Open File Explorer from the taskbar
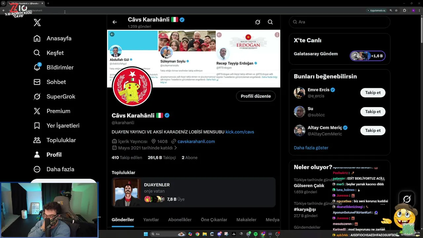Screen dimensions: 423x238 (205, 234)
